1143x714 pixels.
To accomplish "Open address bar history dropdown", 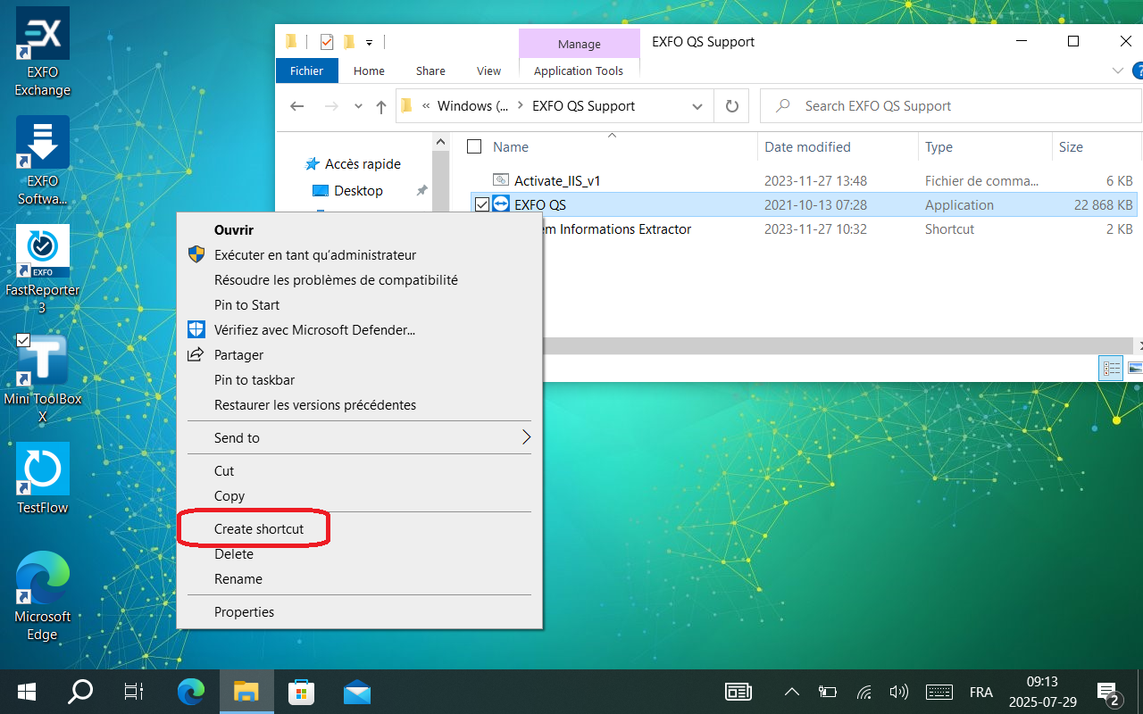I will [x=697, y=106].
